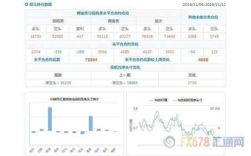This screenshot has height=156, width=251.
Task: Click the change value 2374
Action: tap(36, 52)
